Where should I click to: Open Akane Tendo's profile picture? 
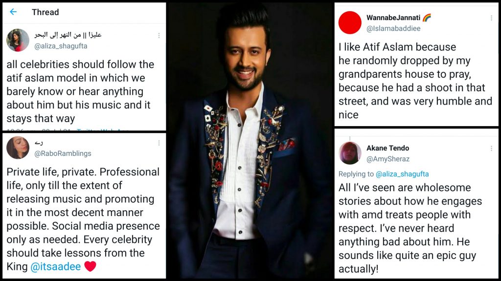pyautogui.click(x=350, y=153)
